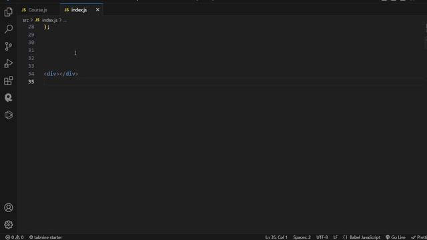The width and height of the screenshot is (427, 240).
Task: Open the Manage settings gear
Action: (9, 225)
